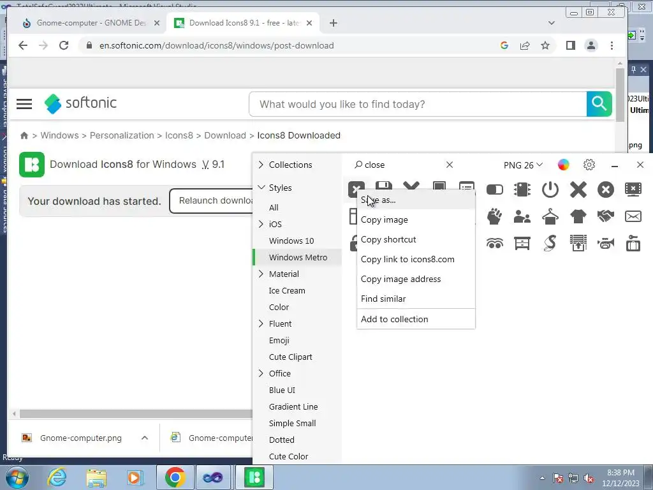This screenshot has width=653, height=490.
Task: Choose 'Copy image address' menu entry
Action: click(416, 279)
